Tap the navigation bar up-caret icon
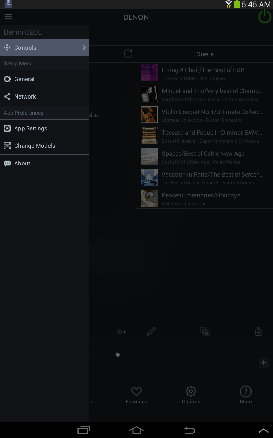This screenshot has width=273, height=438. click(x=263, y=431)
